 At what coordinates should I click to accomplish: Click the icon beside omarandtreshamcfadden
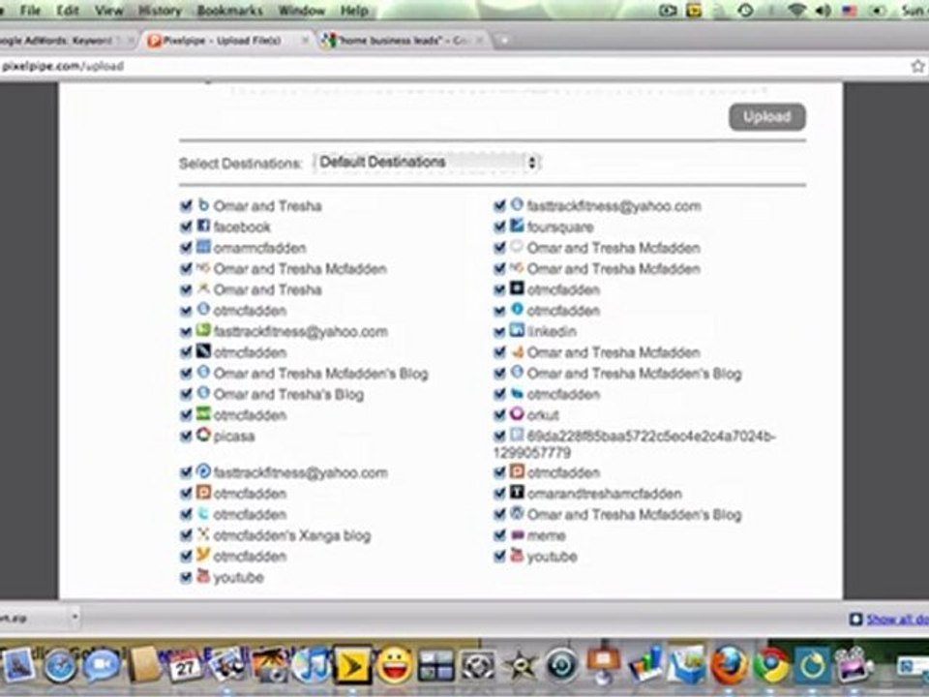tap(517, 492)
